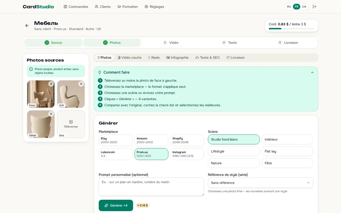Viewport: 341px width, 213px height.
Task: Open the Référence de style dropdown
Action: click(x=261, y=183)
